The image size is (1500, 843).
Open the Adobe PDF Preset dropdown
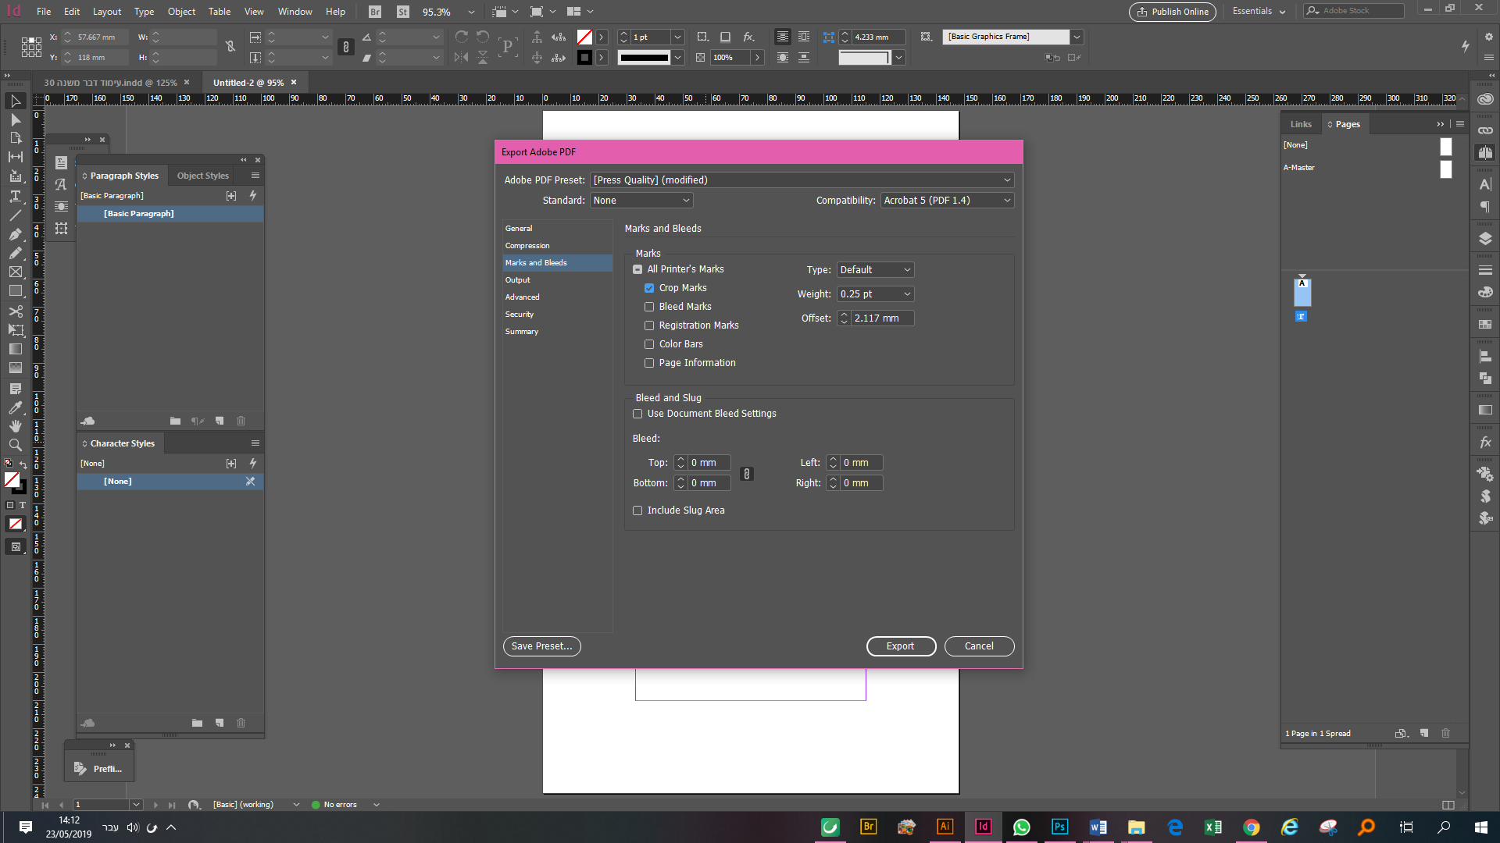point(802,180)
